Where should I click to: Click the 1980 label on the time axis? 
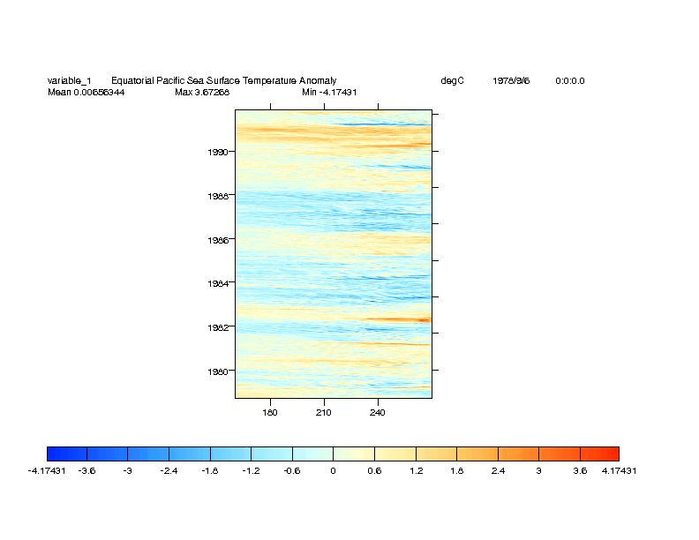coord(218,371)
